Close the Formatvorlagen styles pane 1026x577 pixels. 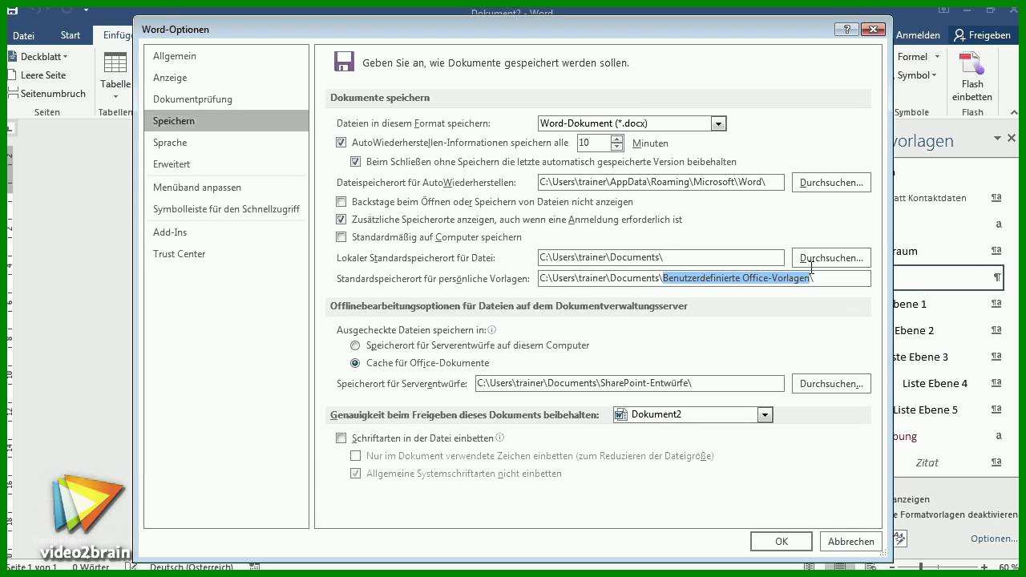[1012, 138]
